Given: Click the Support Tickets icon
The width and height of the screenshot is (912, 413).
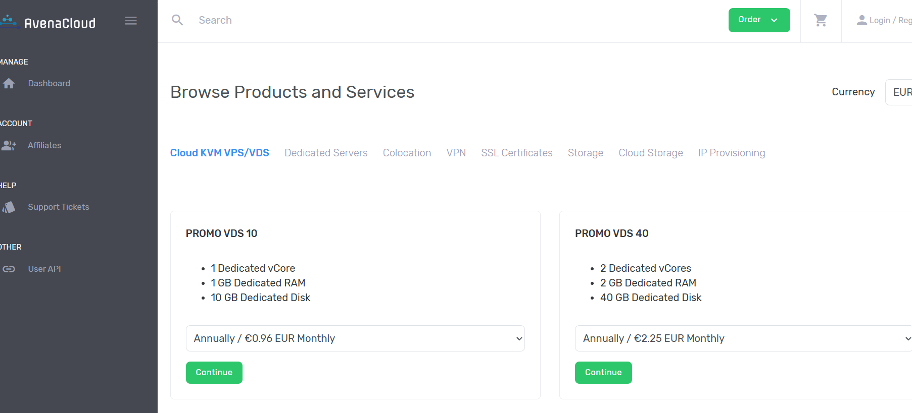Looking at the screenshot, I should 9,207.
